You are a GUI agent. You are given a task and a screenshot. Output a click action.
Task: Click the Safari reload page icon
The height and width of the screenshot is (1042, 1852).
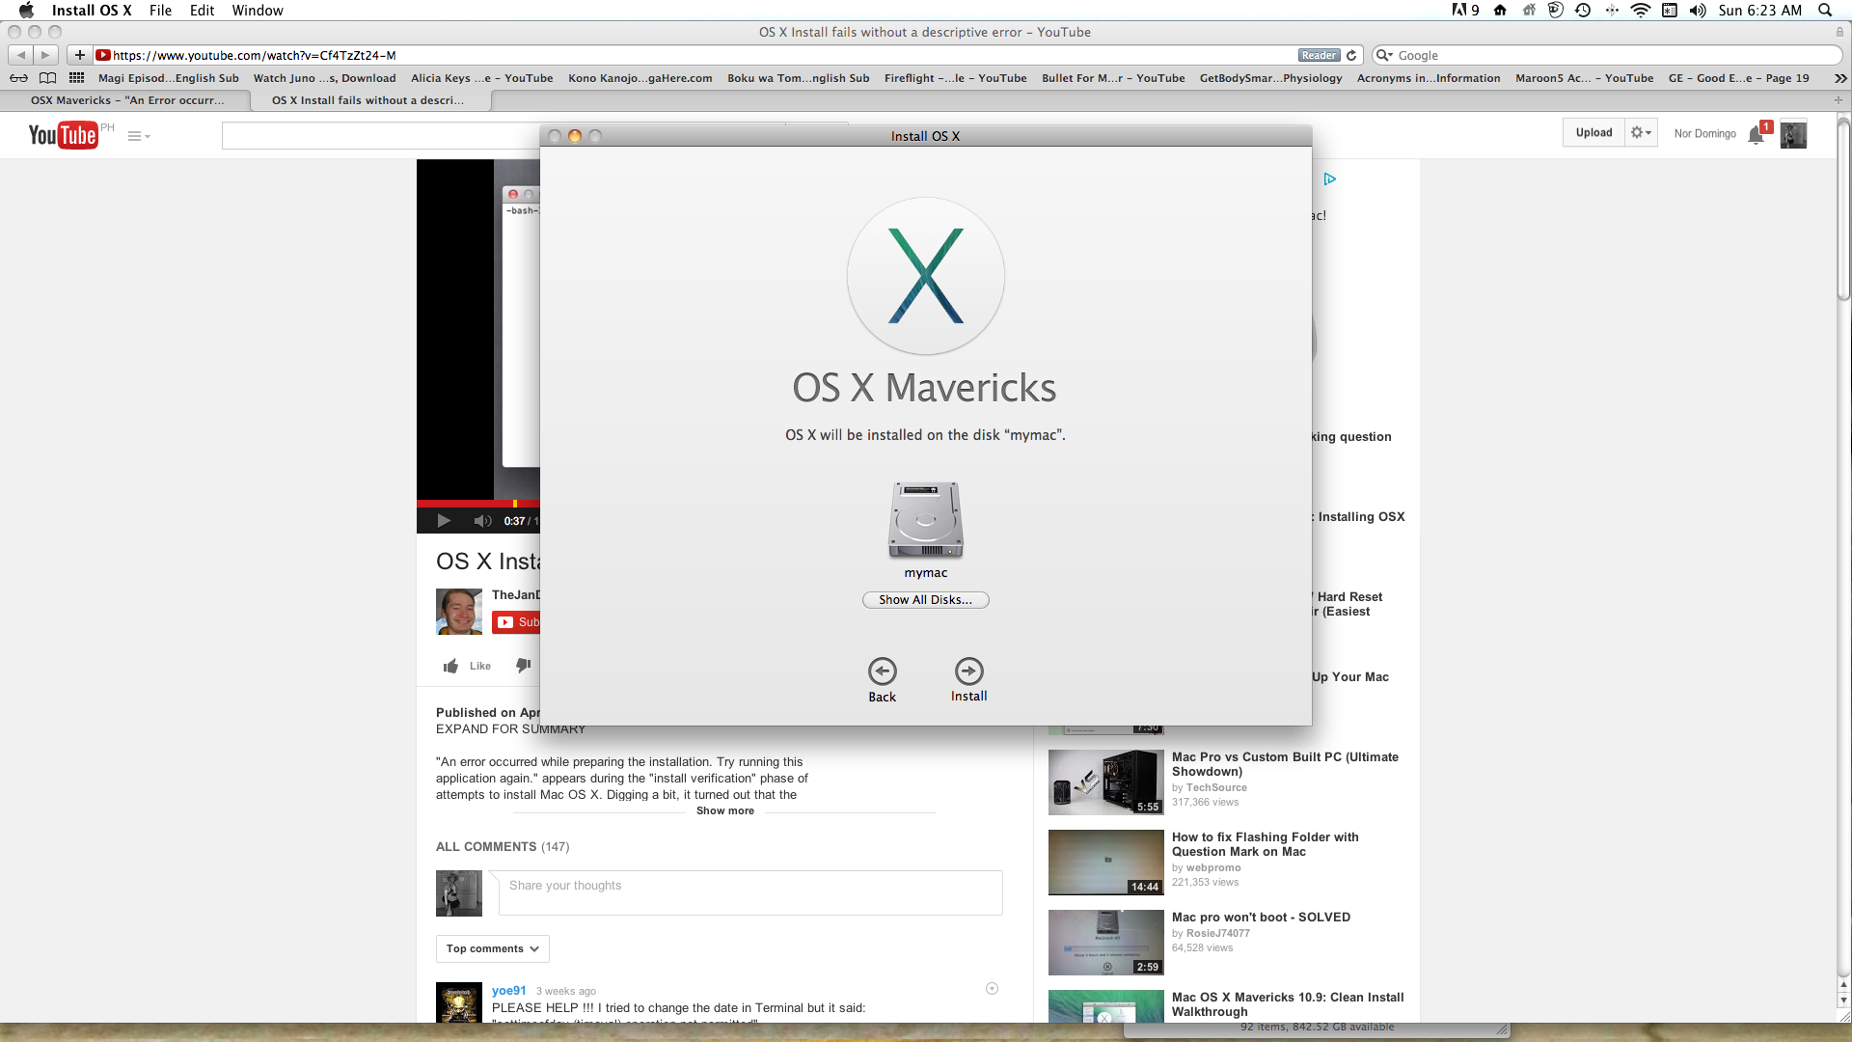click(1351, 55)
